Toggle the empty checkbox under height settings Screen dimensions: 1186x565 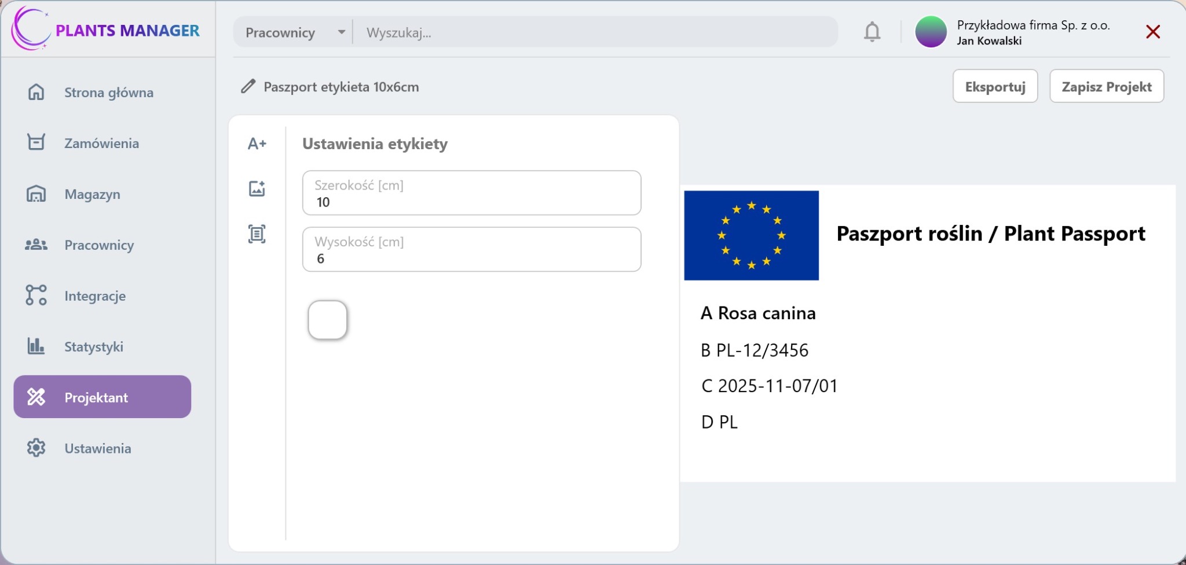[x=328, y=319]
